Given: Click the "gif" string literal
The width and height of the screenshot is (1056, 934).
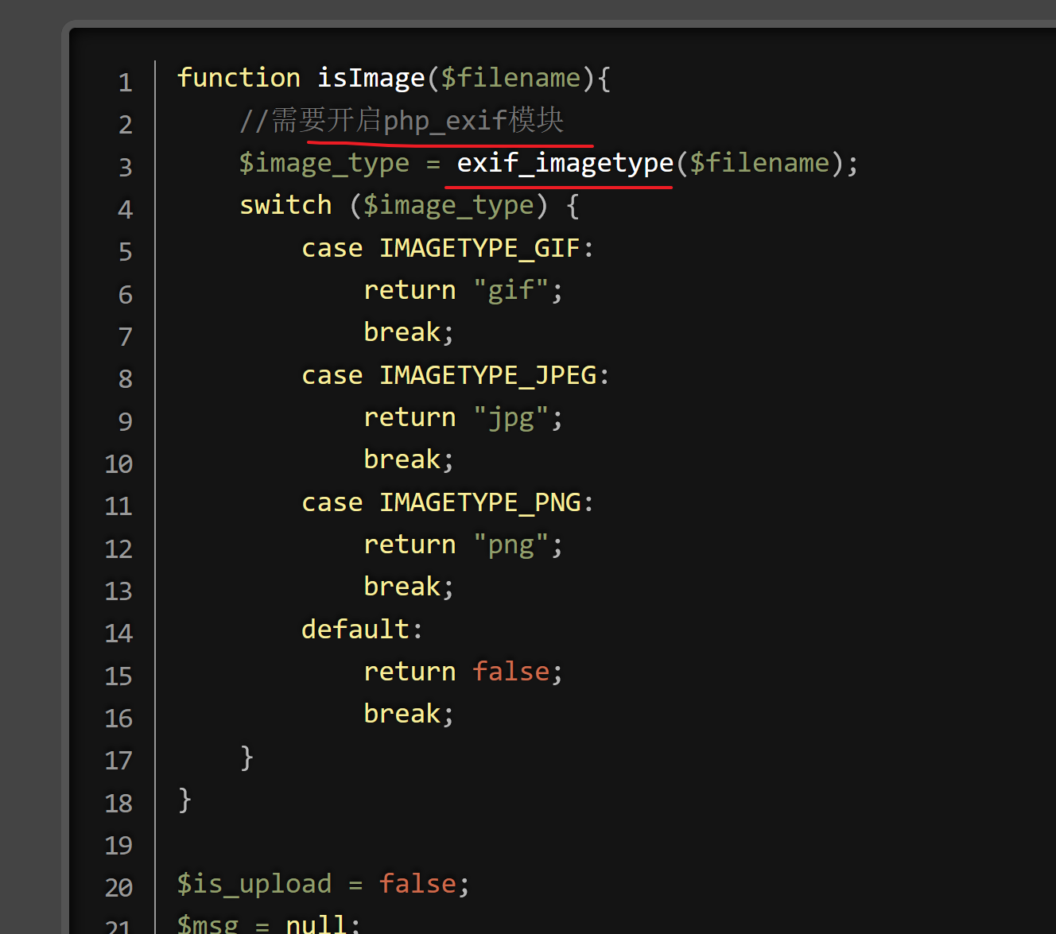Looking at the screenshot, I should 511,290.
